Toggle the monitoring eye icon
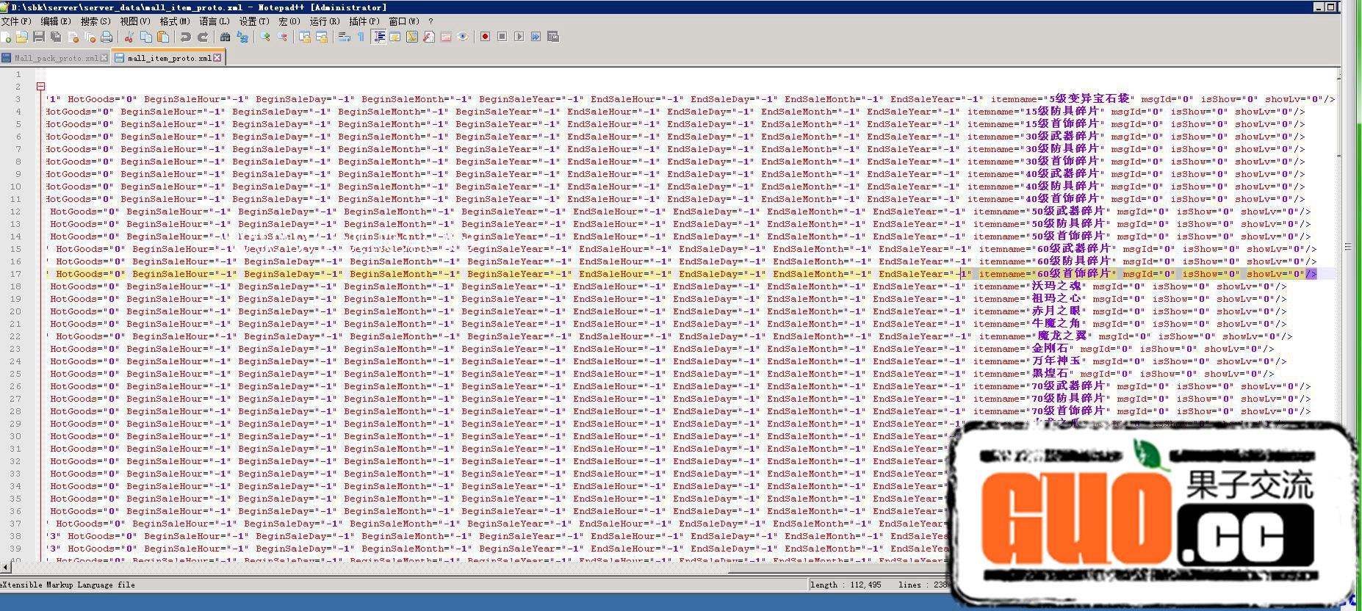Screen dimensions: 1362x611 pyautogui.click(x=463, y=37)
